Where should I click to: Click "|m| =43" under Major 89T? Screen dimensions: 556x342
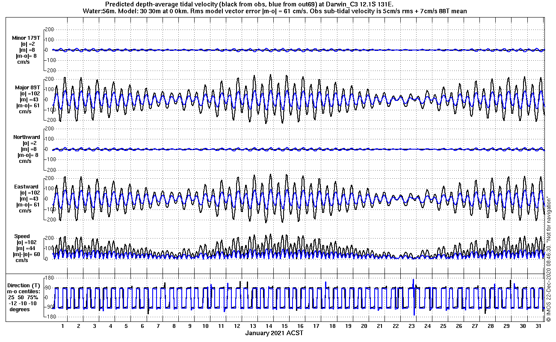(28, 100)
